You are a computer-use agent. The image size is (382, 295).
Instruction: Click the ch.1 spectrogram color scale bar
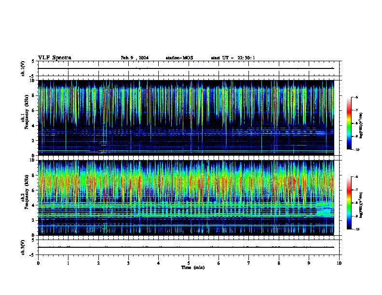349,123
